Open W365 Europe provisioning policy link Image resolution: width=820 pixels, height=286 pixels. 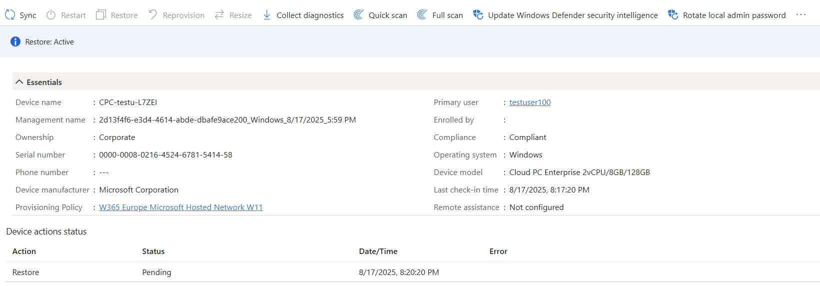[181, 207]
